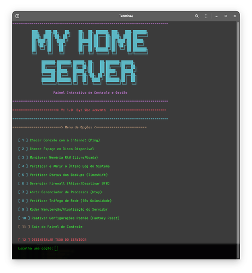Viewport: 252px width, 273px height.
Task: Pick option 4 Último Log do Sistema
Action: click(64, 166)
